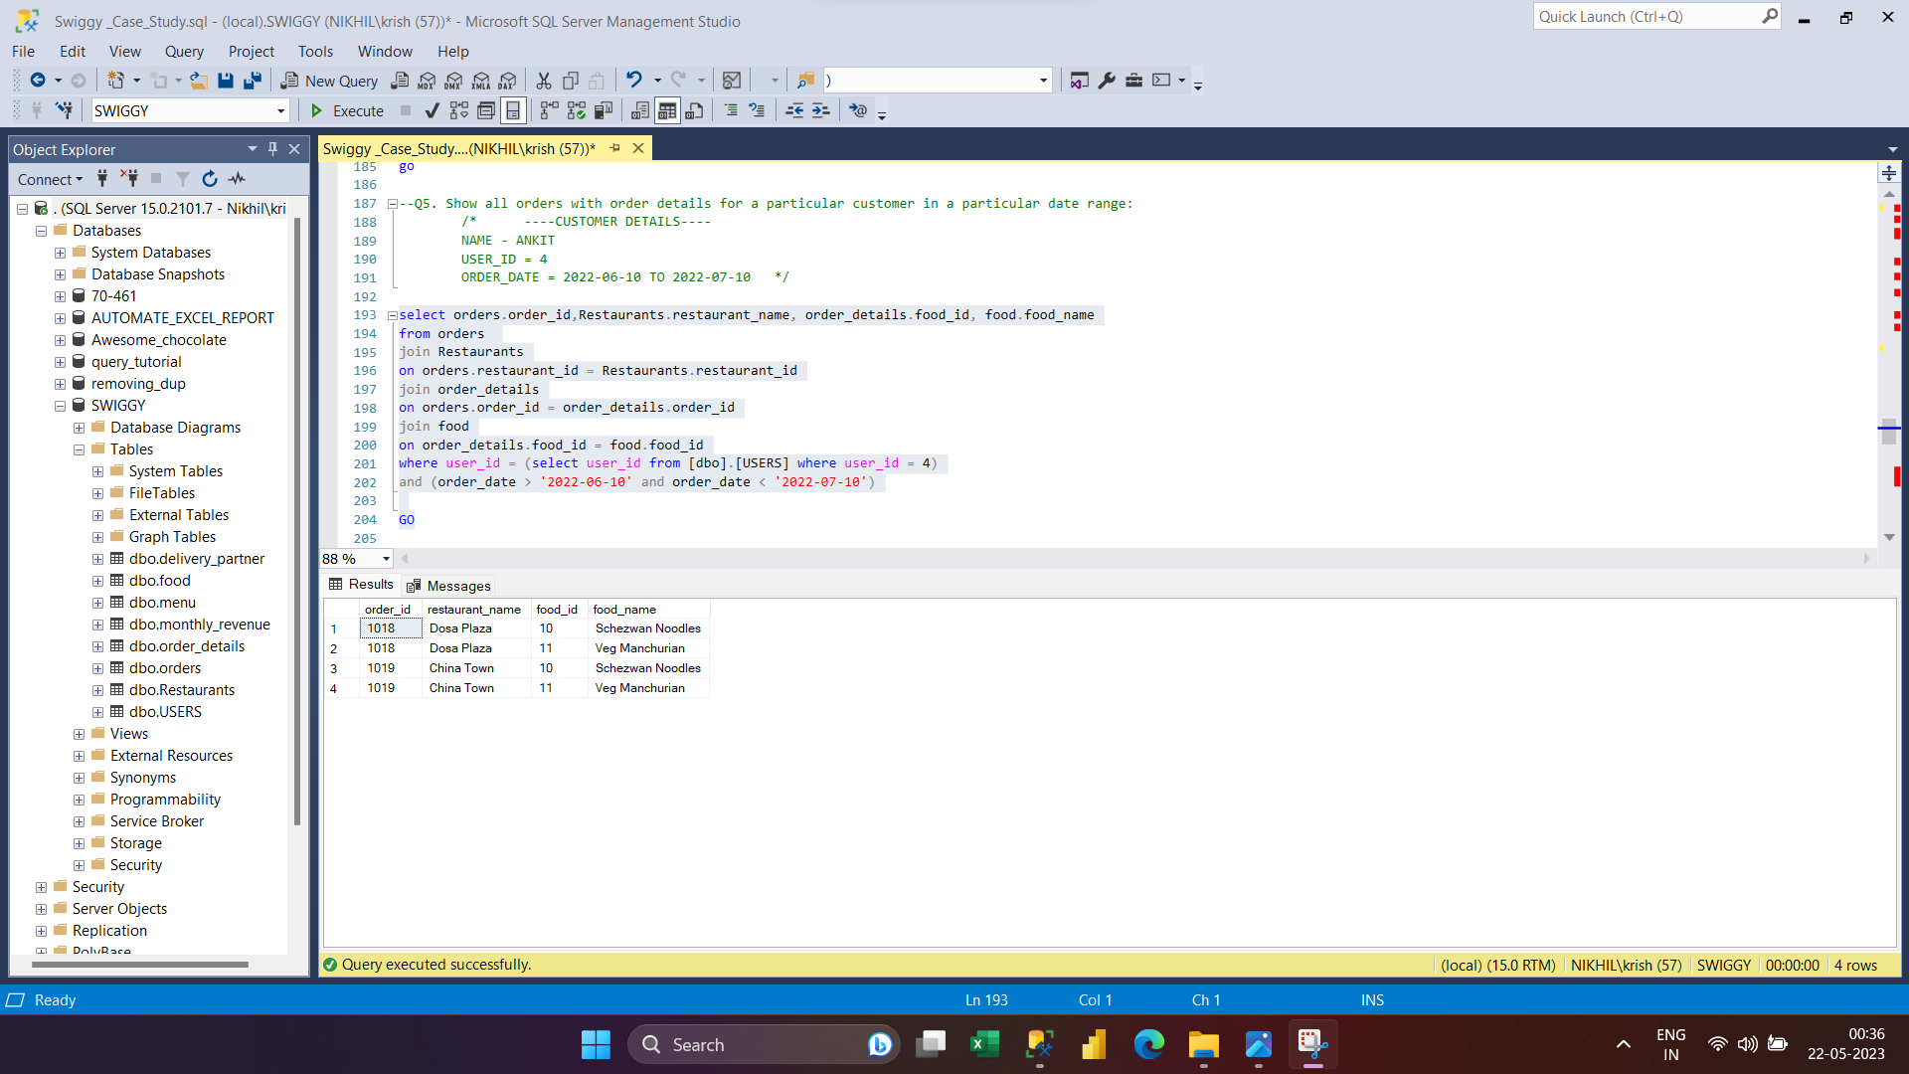Image resolution: width=1909 pixels, height=1074 pixels.
Task: Open the Query menu
Action: tap(184, 52)
